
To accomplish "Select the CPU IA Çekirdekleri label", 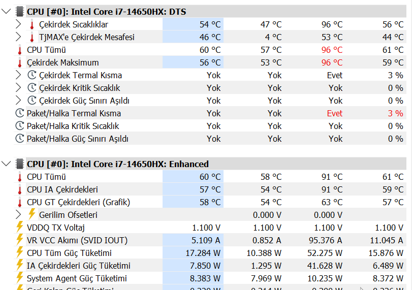I will [x=62, y=189].
